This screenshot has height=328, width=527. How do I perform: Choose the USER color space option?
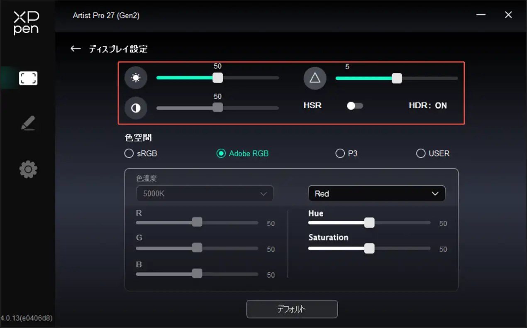[x=421, y=154]
